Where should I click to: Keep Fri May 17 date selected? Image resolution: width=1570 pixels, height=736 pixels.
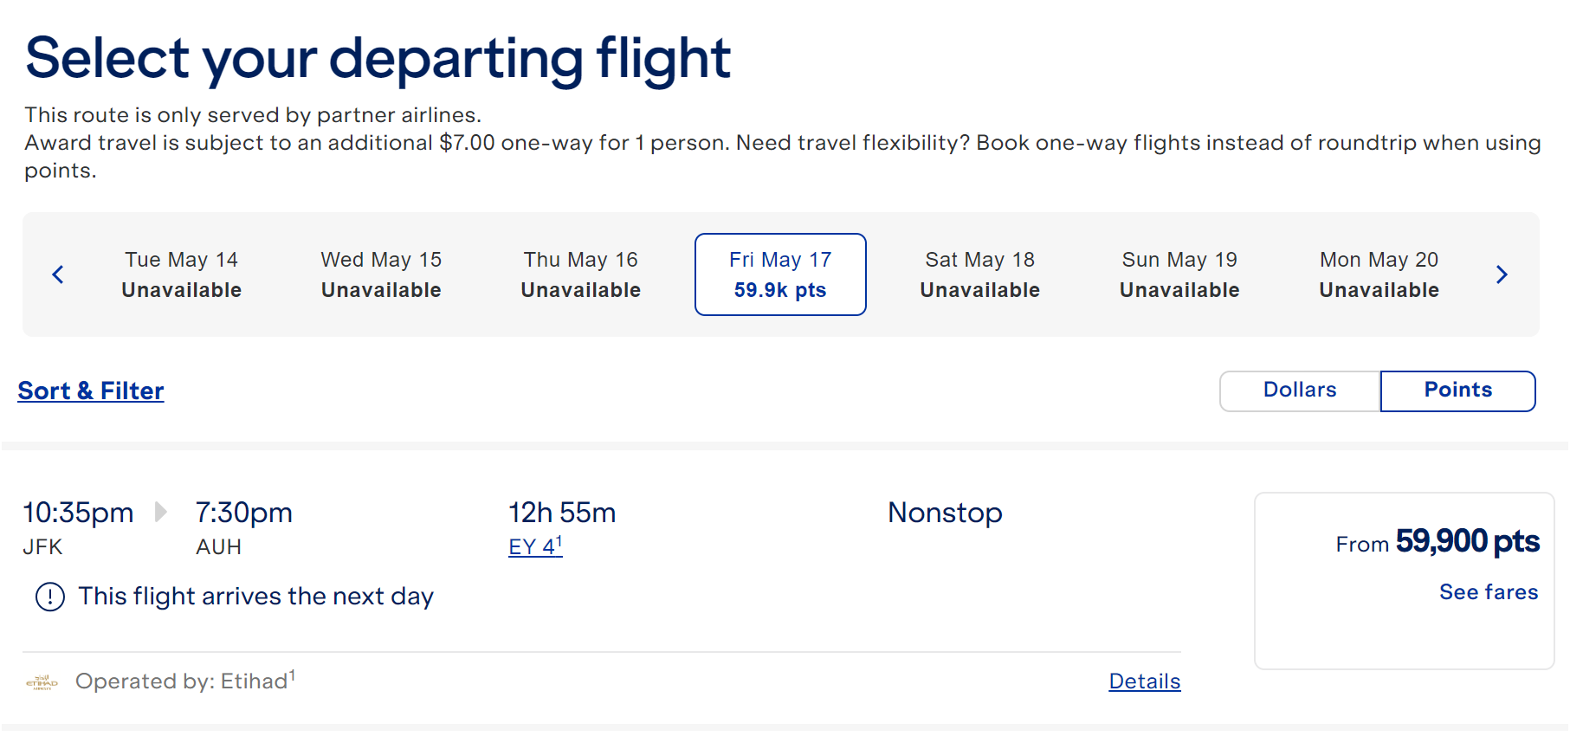tap(779, 274)
